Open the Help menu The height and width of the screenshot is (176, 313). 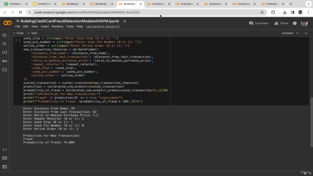80,26
